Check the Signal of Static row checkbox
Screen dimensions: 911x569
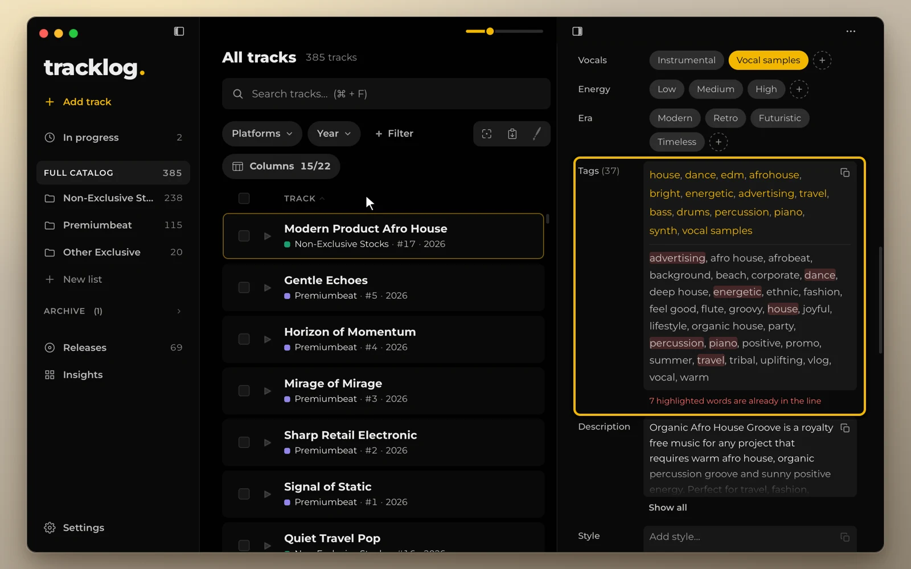(244, 494)
